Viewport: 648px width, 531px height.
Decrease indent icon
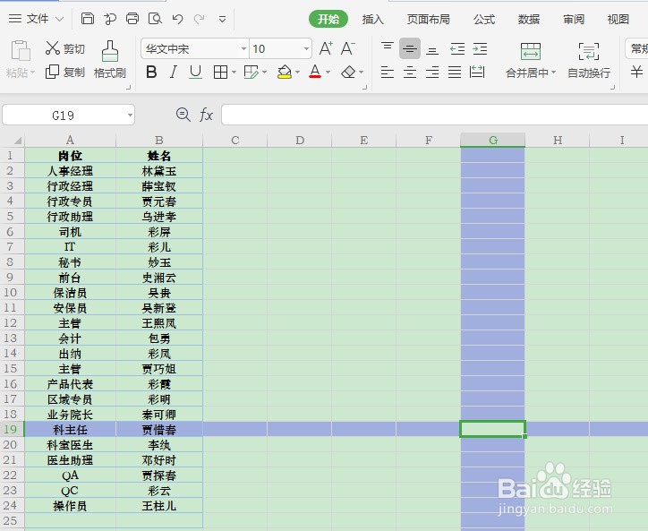pyautogui.click(x=457, y=48)
